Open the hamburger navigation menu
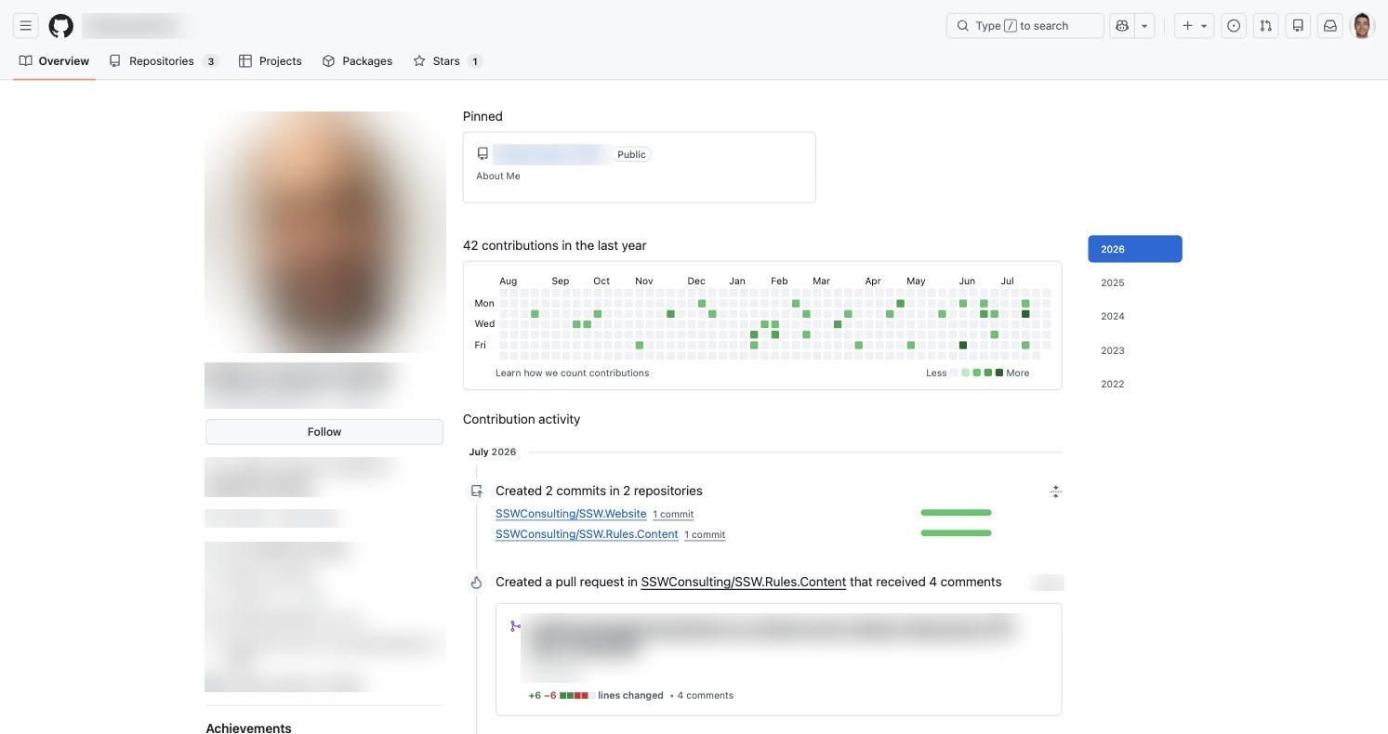The image size is (1388, 734). [x=26, y=26]
